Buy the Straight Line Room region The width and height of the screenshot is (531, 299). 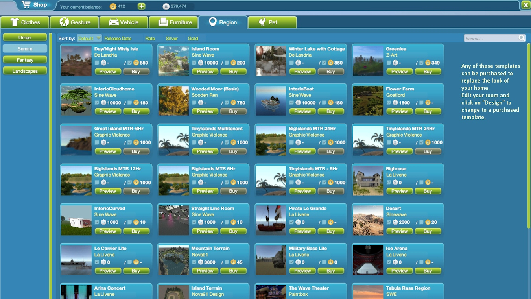233,231
